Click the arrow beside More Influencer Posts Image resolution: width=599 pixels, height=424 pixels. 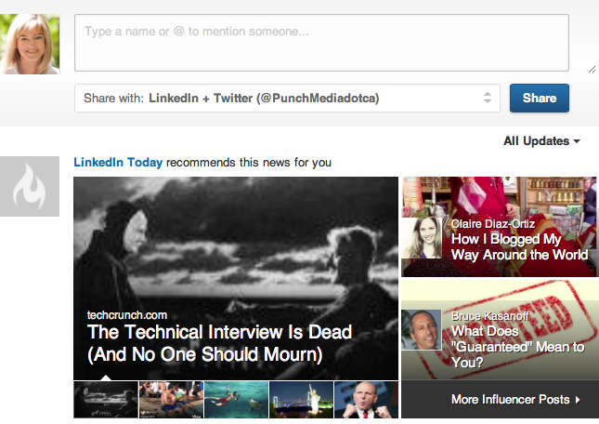578,400
